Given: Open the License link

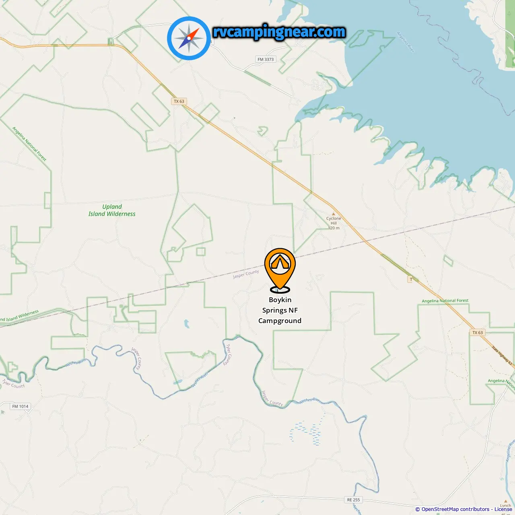Looking at the screenshot, I should coord(503,509).
